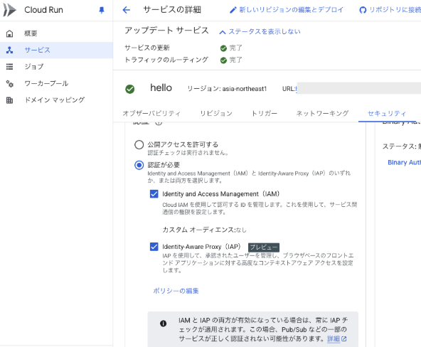The width and height of the screenshot is (421, 347).
Task: Switch to the オブザーバビリティ tab
Action: point(151,114)
